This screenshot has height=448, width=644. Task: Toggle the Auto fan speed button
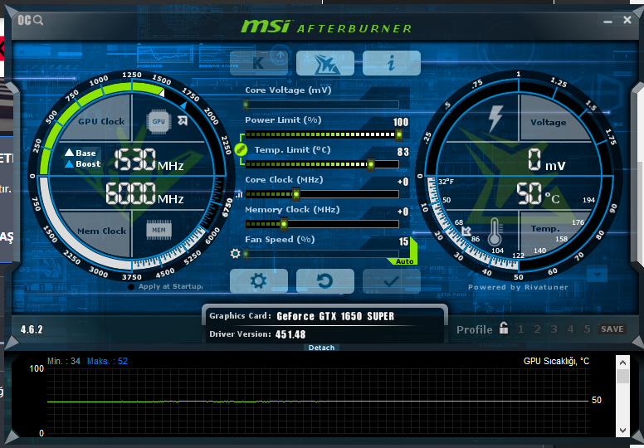404,261
